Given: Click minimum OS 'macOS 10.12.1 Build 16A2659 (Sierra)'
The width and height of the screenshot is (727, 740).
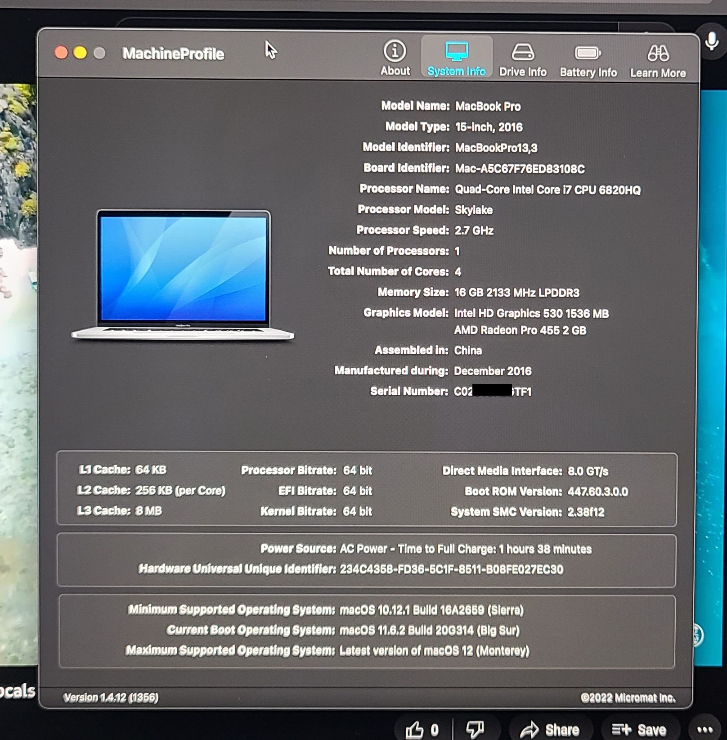Looking at the screenshot, I should click(431, 610).
